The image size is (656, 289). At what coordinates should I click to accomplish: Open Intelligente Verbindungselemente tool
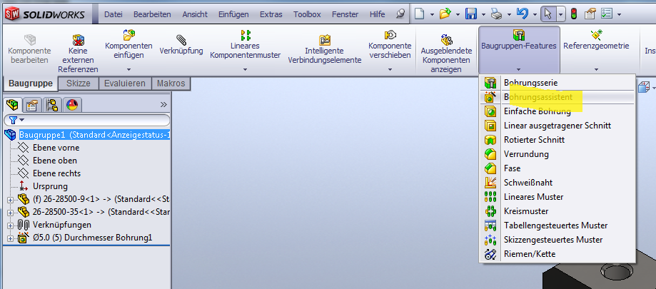tap(325, 40)
